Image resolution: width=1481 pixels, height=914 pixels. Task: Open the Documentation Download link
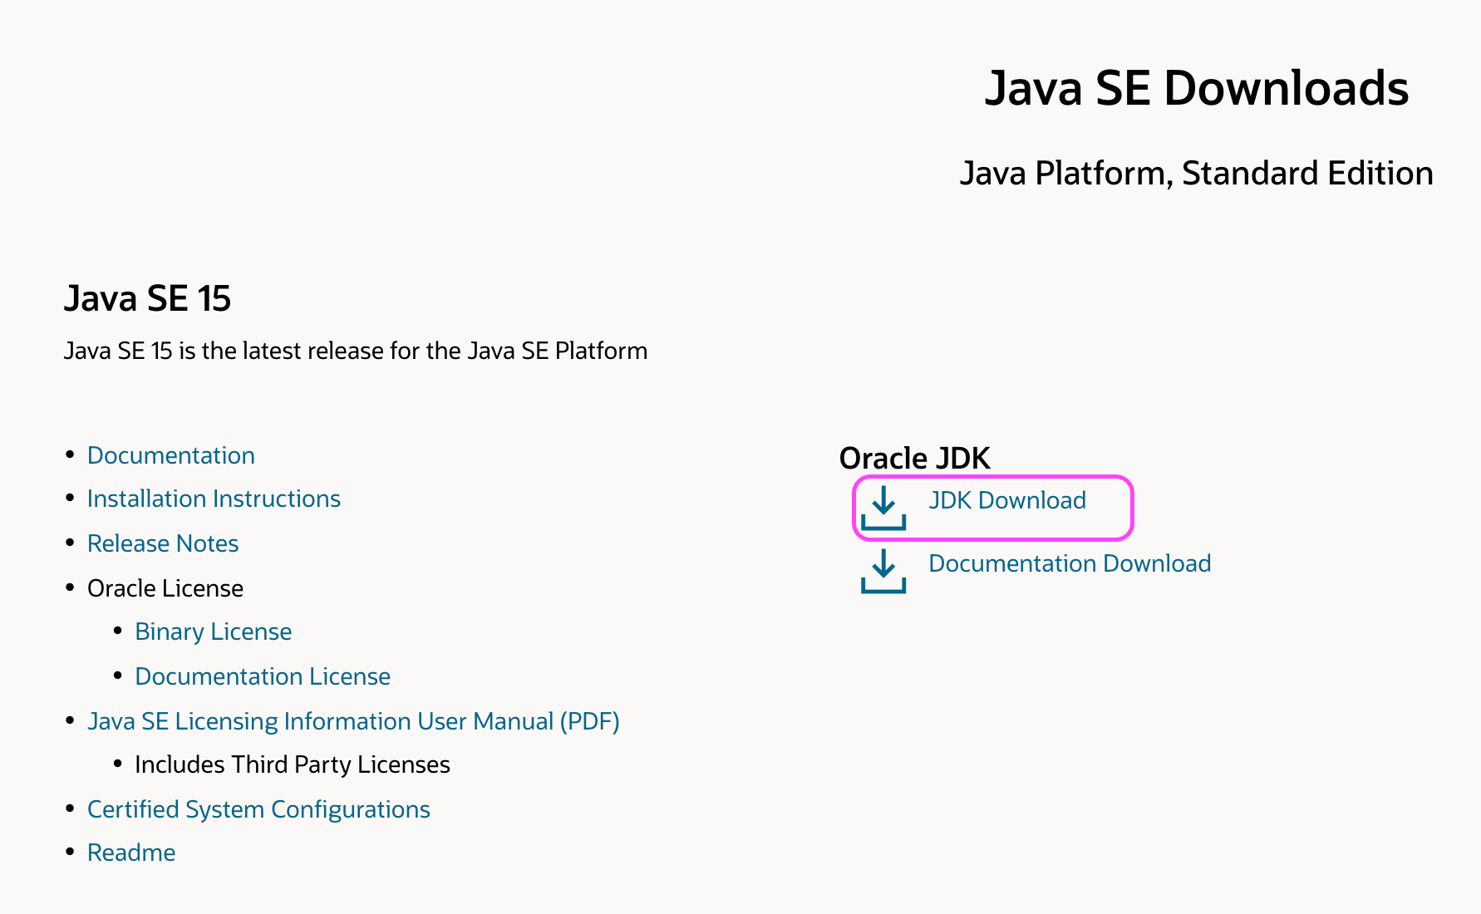(x=1070, y=563)
